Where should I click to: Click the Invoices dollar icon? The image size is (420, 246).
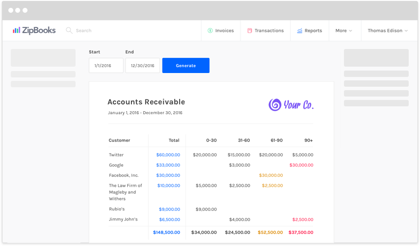(210, 31)
